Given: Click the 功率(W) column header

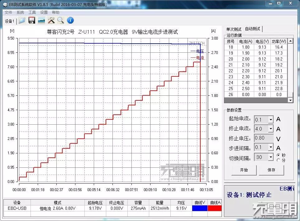Looking at the screenshot, I should pos(279,41).
